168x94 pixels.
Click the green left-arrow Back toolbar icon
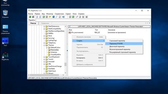44,17
